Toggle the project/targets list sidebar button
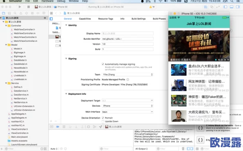The image size is (243, 151). pyautogui.click(x=51, y=19)
